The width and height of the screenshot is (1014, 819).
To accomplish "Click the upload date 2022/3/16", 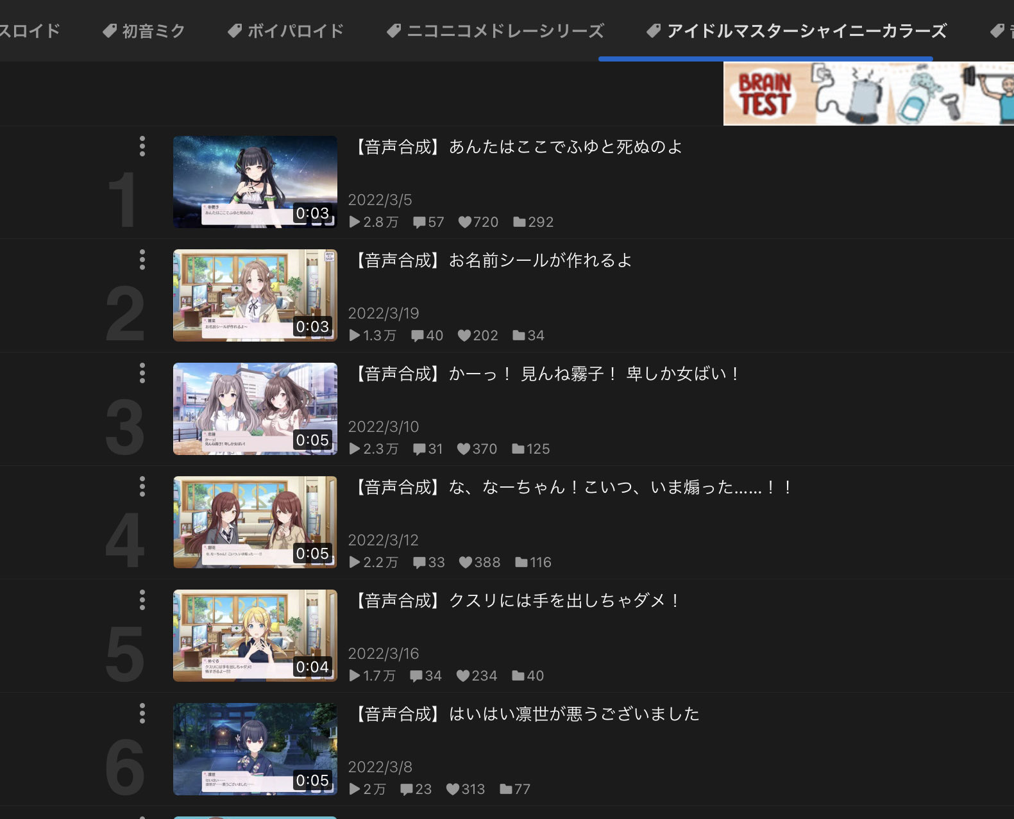I will point(384,654).
